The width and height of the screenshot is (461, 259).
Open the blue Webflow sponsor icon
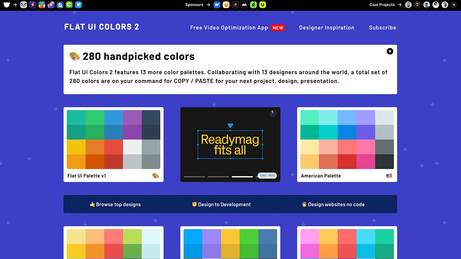pyautogui.click(x=217, y=5)
